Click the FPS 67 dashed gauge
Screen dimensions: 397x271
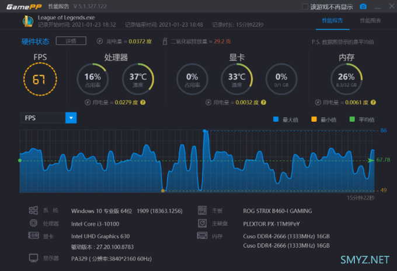[40, 79]
